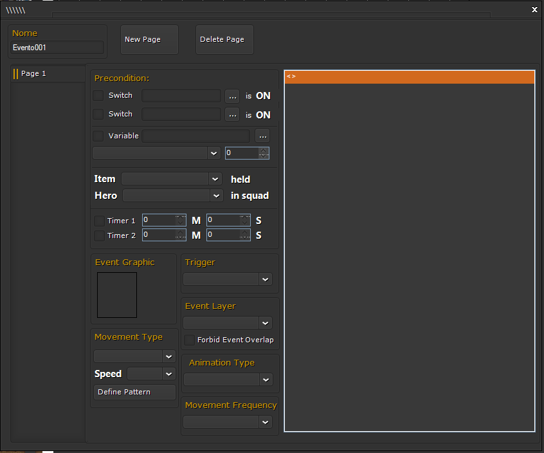The height and width of the screenshot is (453, 544).
Task: Click the first Switch name field
Action: pos(181,95)
